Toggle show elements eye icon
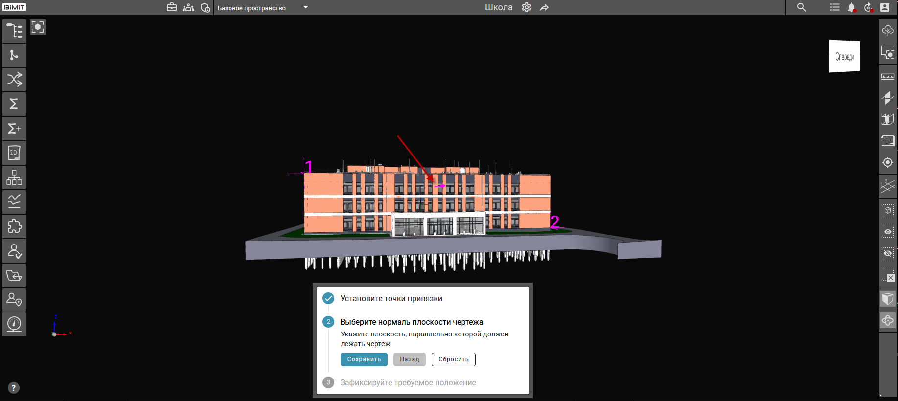The height and width of the screenshot is (401, 898). (x=887, y=232)
